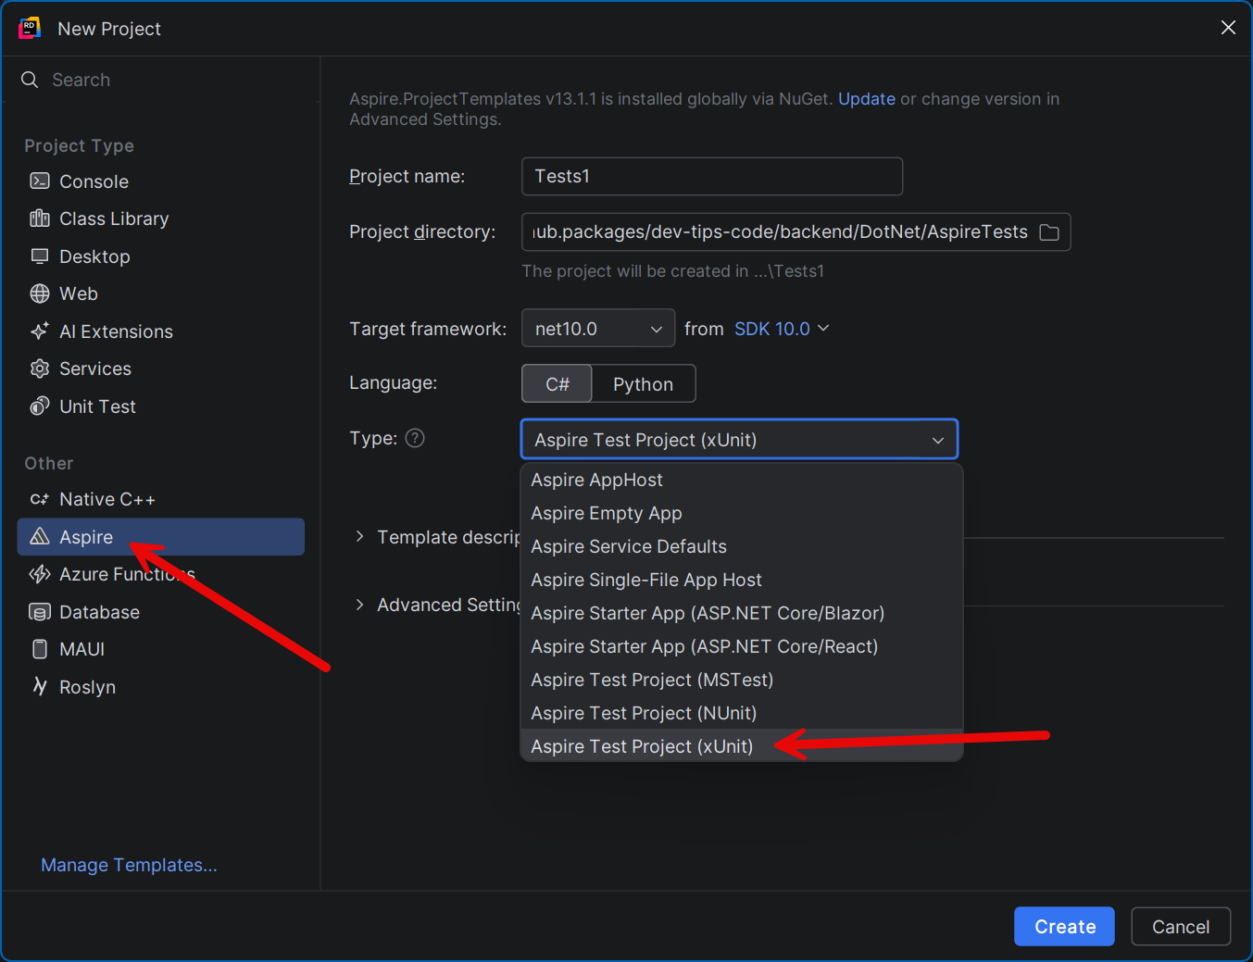
Task: Click the AI Extensions sparkle icon
Action: tap(40, 331)
